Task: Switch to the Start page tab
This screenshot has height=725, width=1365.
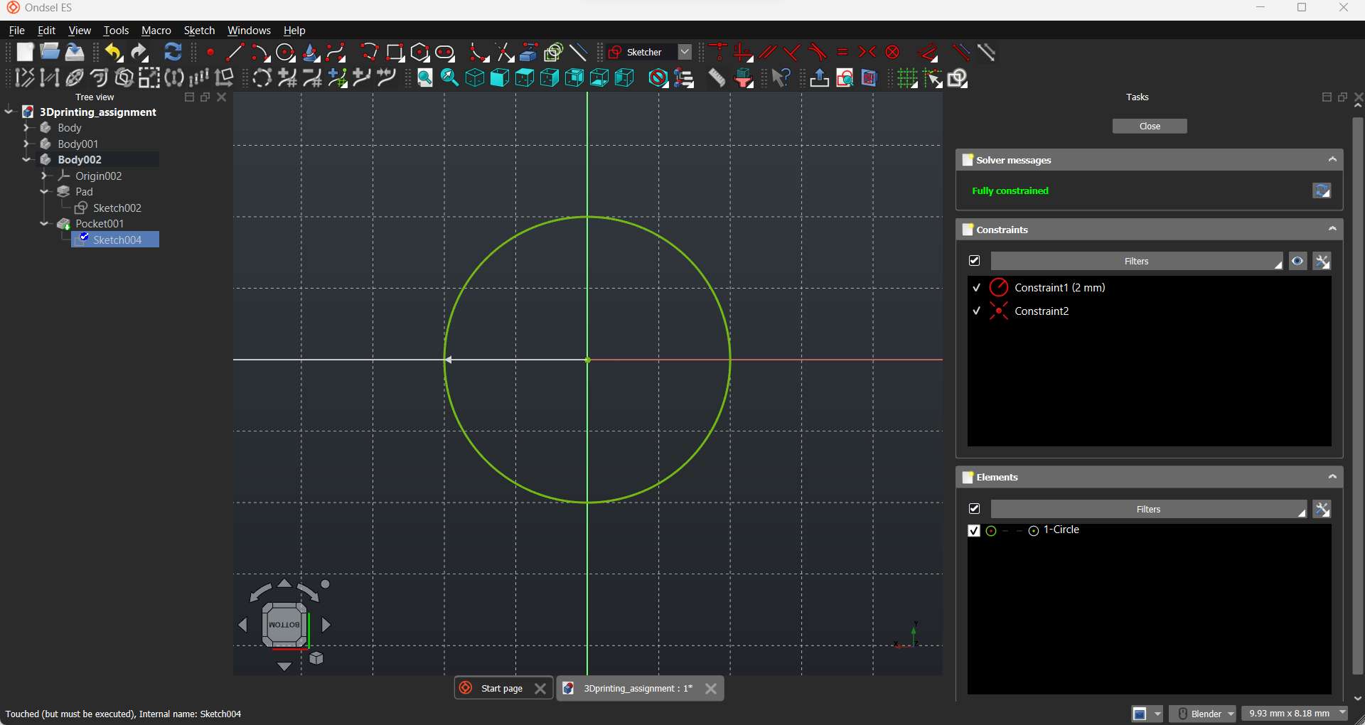Action: click(501, 689)
